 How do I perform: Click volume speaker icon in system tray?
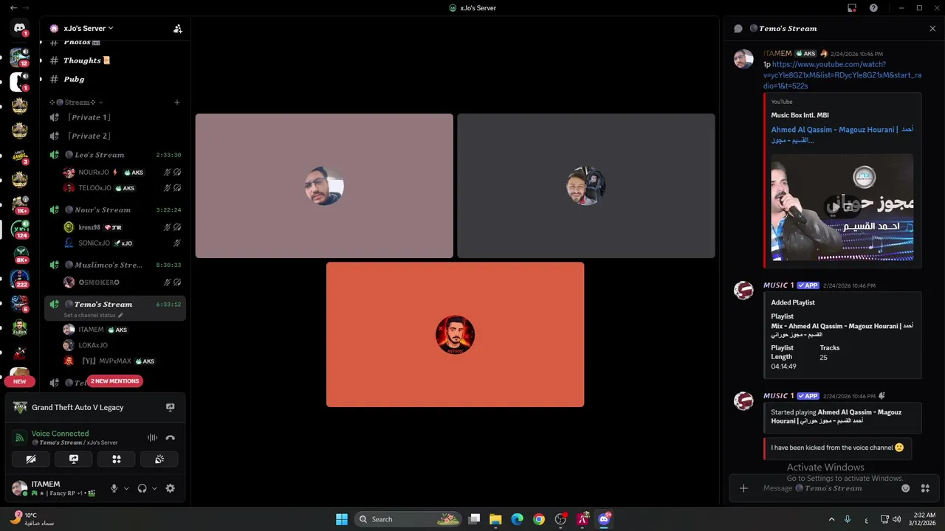click(896, 519)
